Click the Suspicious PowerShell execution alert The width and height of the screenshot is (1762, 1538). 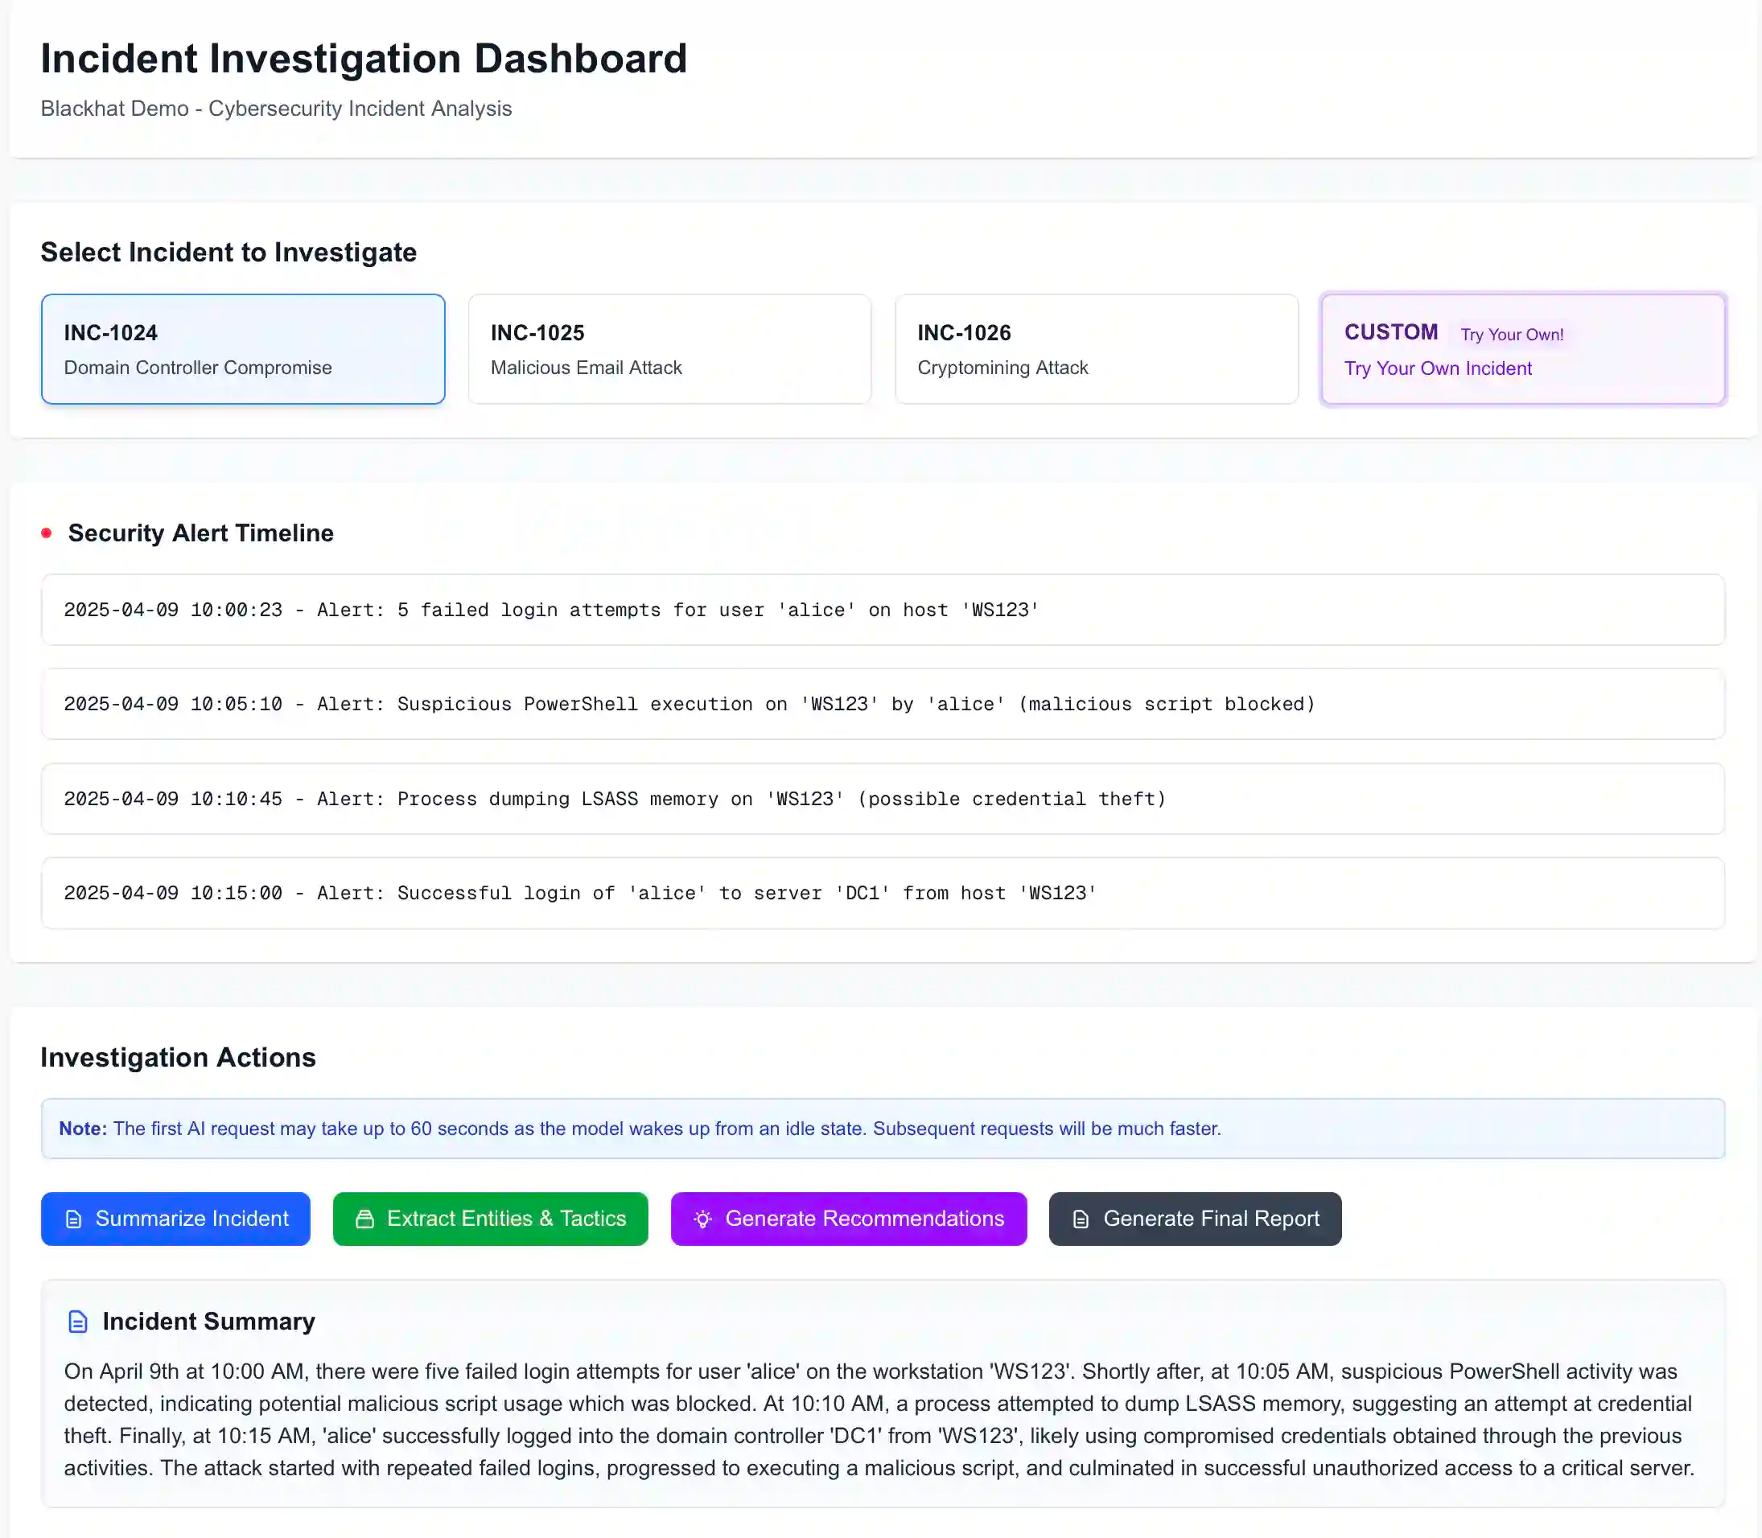tap(883, 705)
